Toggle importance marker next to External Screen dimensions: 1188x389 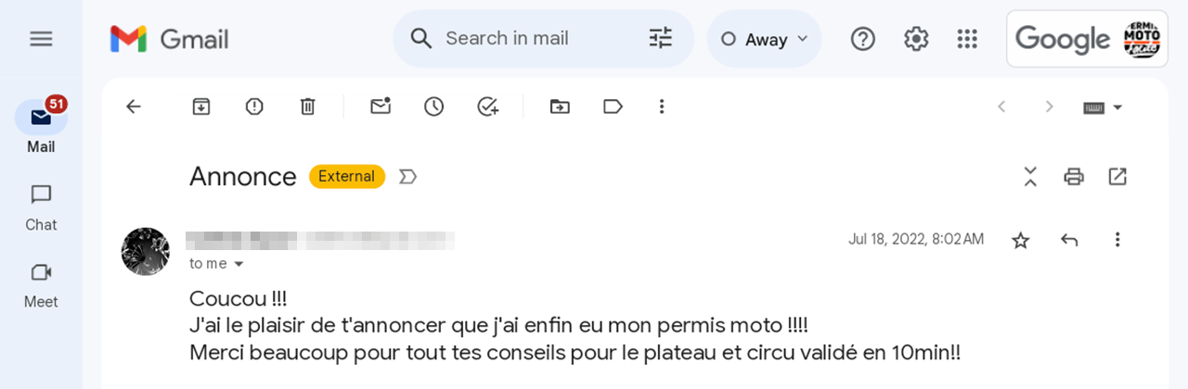coord(407,176)
